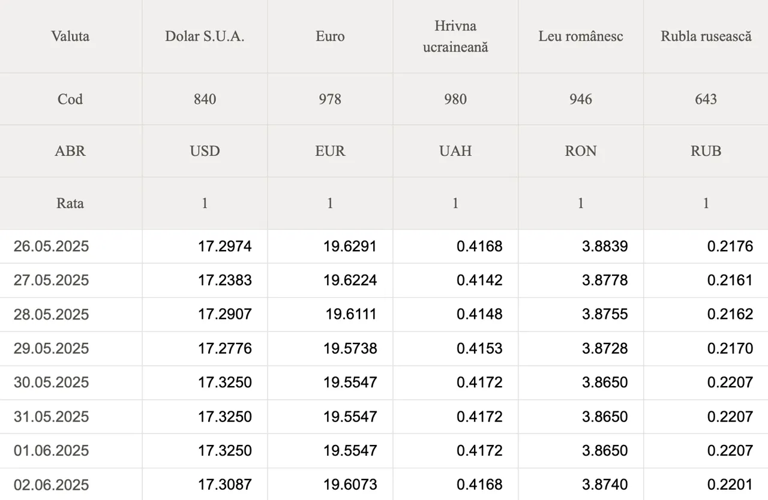768x500 pixels.
Task: Select the USD abbreviation cell
Action: tap(205, 151)
